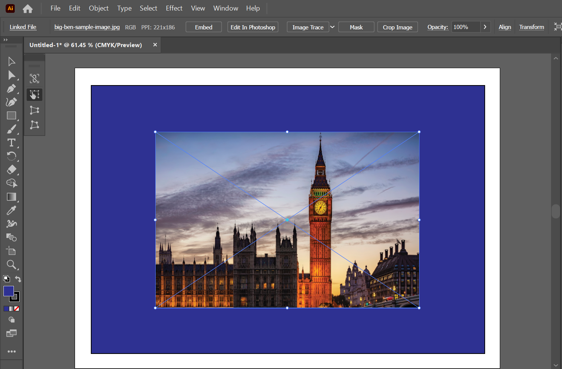Select the Eraser tool
This screenshot has width=562, height=369.
[x=11, y=170]
